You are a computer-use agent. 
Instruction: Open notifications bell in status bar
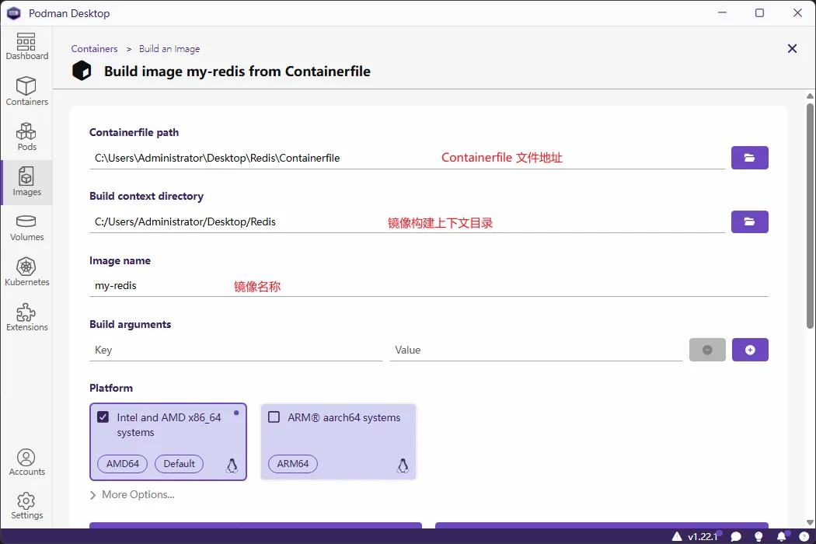pyautogui.click(x=781, y=536)
